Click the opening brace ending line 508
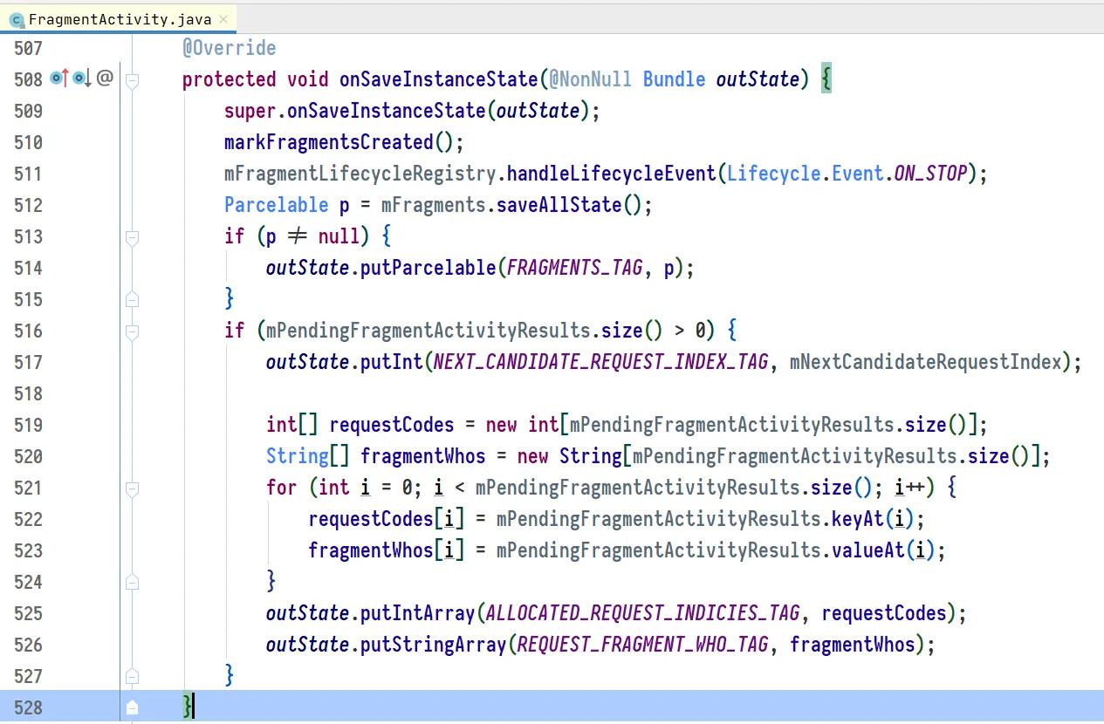Image resolution: width=1104 pixels, height=724 pixels. [x=826, y=79]
